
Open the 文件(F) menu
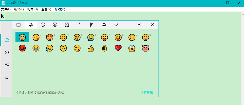coord(6,9)
